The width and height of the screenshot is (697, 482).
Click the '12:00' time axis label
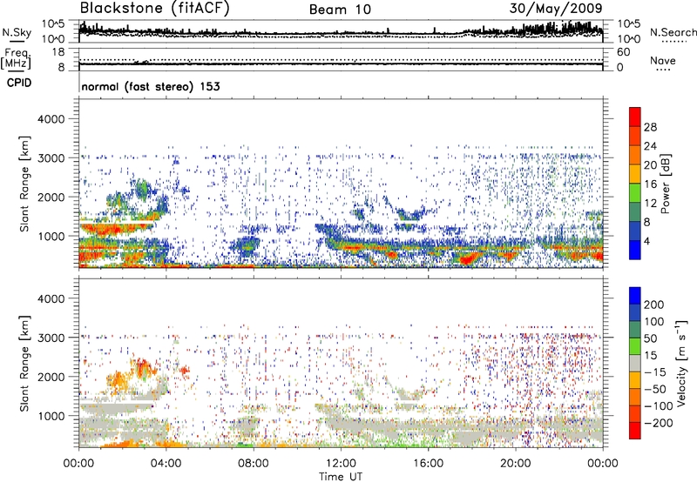[x=341, y=464]
